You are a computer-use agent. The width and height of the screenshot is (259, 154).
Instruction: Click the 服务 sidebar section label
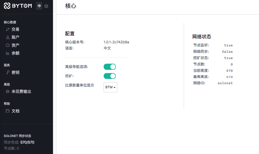tap(7, 65)
